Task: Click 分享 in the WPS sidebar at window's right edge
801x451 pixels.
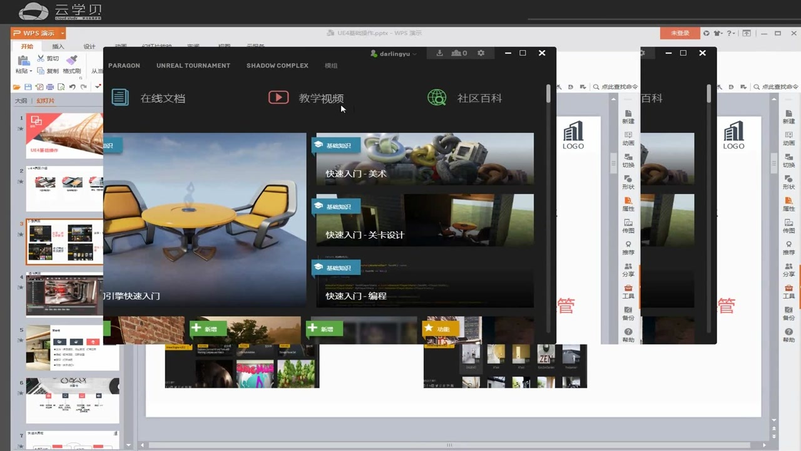Action: [x=788, y=270]
